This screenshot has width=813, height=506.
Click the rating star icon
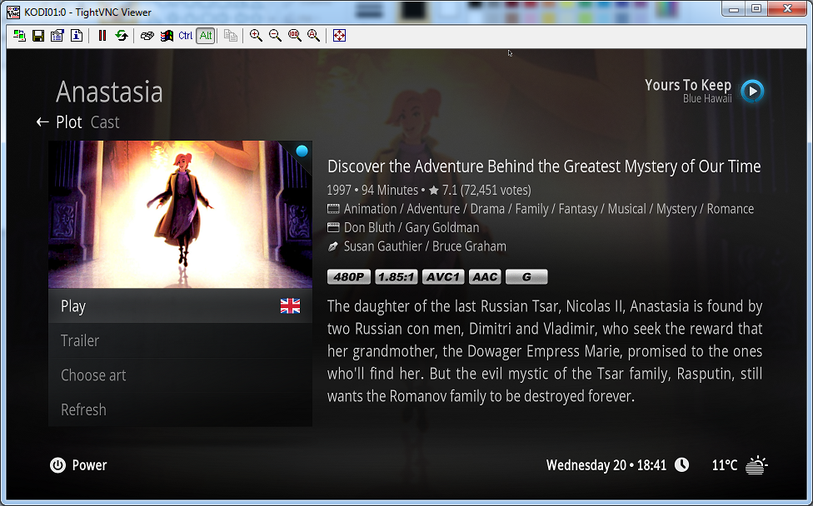434,191
